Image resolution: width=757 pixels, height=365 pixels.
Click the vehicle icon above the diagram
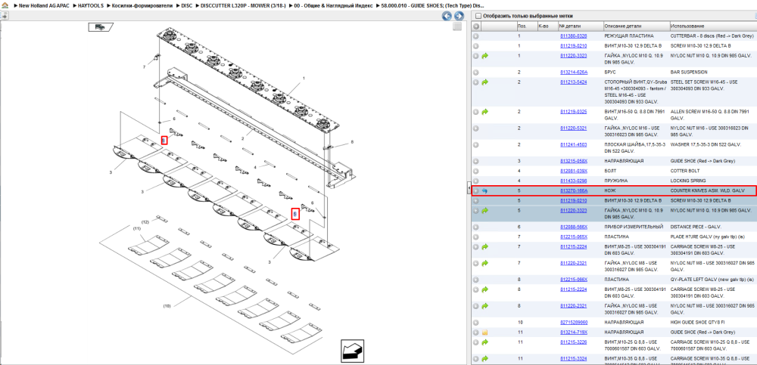click(101, 27)
